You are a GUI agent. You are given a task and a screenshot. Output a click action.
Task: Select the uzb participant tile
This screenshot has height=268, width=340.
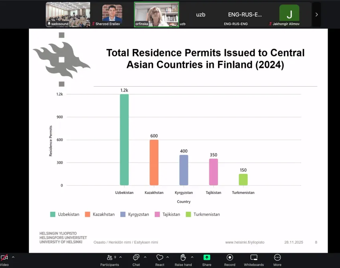click(x=200, y=14)
